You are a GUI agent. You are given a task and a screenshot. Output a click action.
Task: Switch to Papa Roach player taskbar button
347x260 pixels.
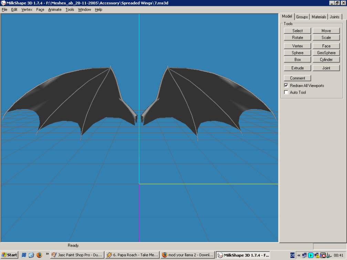[132, 255]
